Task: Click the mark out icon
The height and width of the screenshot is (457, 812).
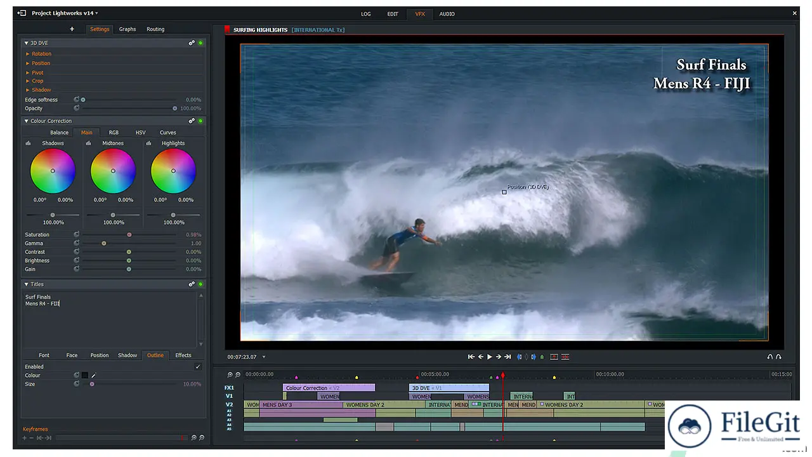Action: [533, 357]
